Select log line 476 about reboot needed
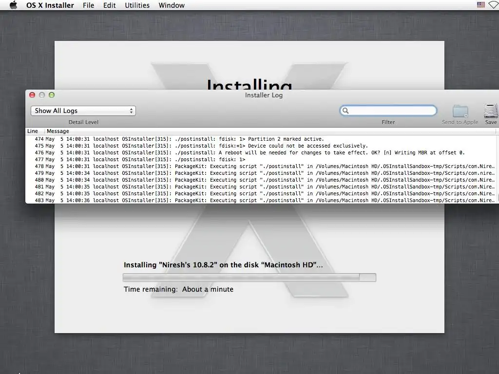Viewport: 499px width, 374px height. click(261, 152)
